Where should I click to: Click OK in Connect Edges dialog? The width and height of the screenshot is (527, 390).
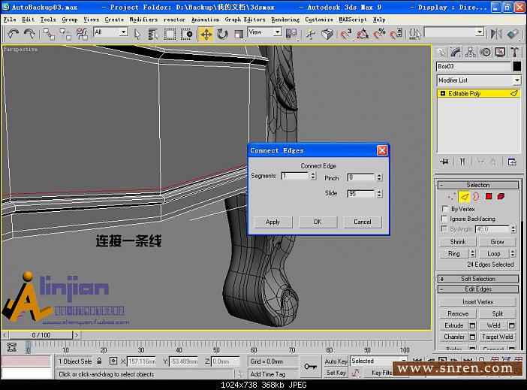[x=318, y=222]
